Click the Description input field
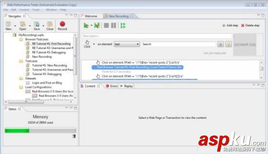 pyautogui.click(x=157, y=36)
